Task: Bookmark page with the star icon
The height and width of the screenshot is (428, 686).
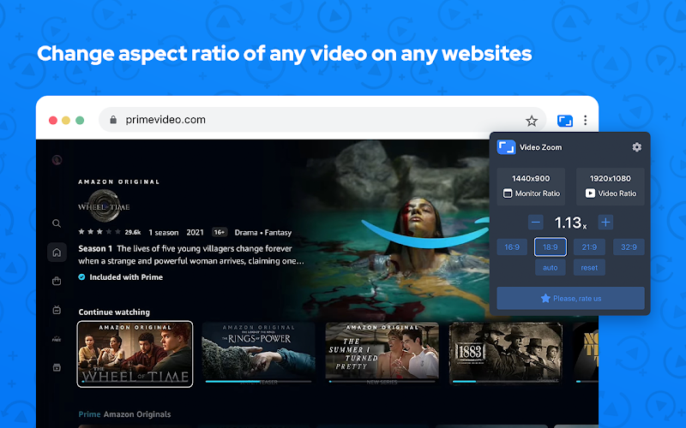Action: click(x=532, y=121)
